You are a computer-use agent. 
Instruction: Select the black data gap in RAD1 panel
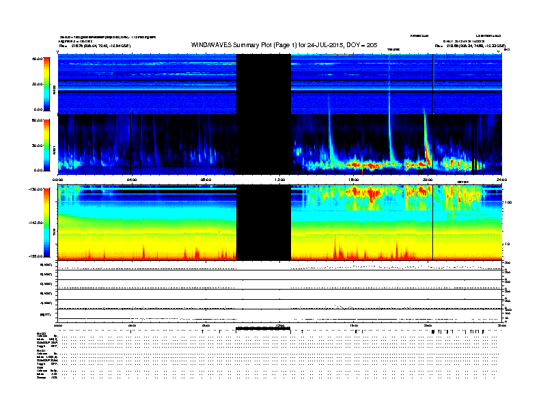pyautogui.click(x=263, y=143)
